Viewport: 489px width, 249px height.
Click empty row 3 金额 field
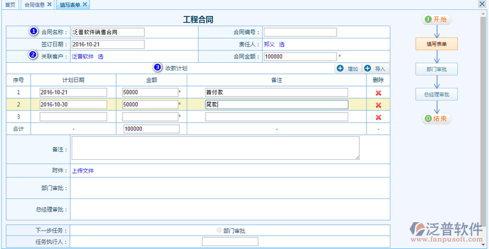click(x=151, y=117)
